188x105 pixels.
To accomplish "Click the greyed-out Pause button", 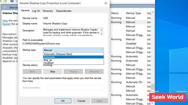I will click(x=73, y=71).
